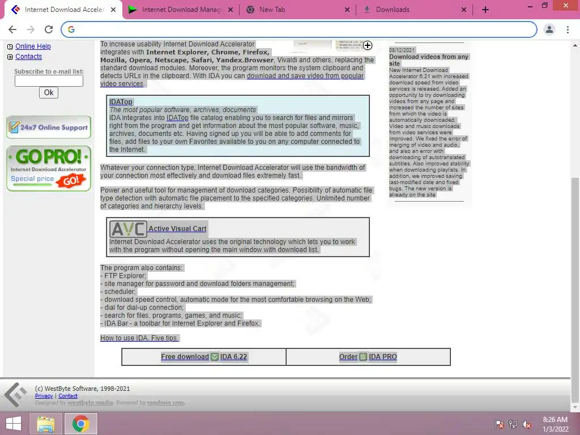Switch to the New Tab tab
Image resolution: width=580 pixels, height=435 pixels.
(x=297, y=10)
